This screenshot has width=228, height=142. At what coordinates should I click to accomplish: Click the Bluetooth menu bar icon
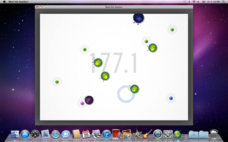[189, 2]
